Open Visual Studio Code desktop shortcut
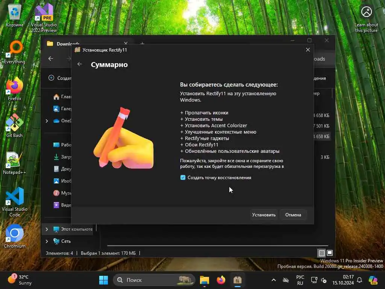The width and height of the screenshot is (385, 289). pos(15,202)
